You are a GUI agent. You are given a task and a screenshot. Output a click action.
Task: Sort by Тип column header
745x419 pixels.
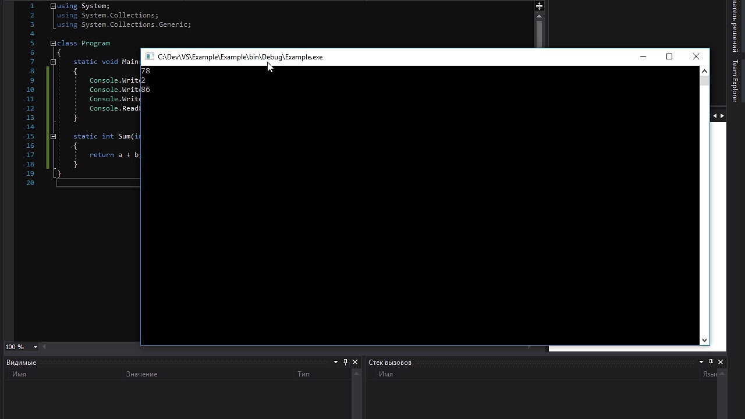(x=303, y=374)
